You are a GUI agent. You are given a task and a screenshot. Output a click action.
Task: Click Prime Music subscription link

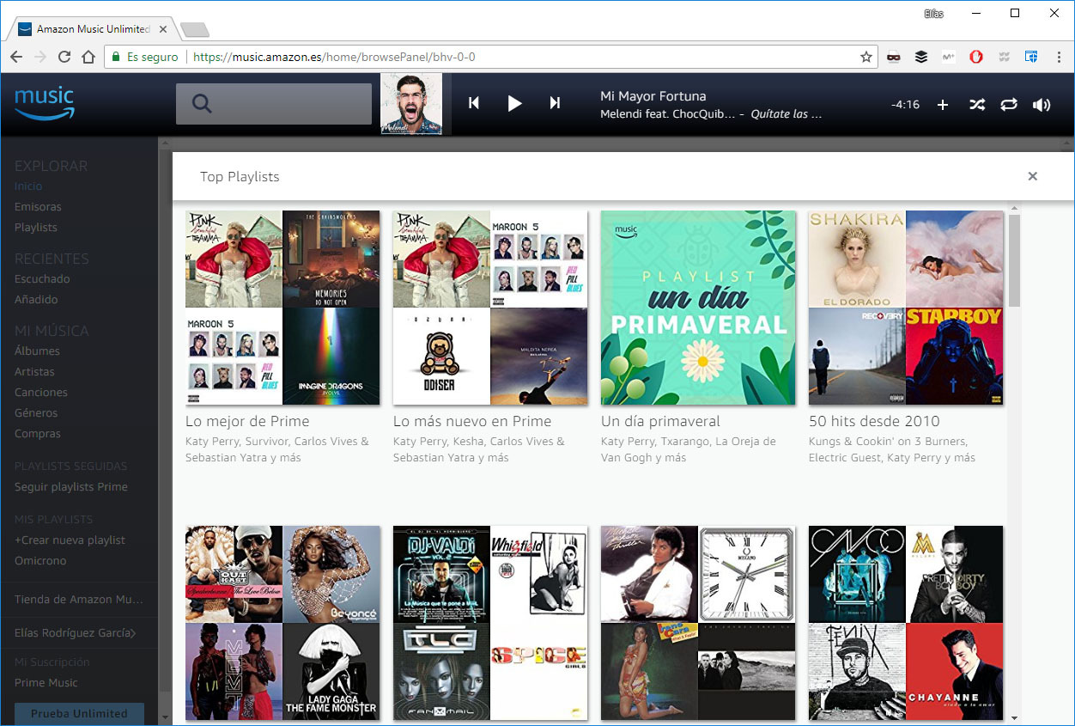tap(46, 682)
